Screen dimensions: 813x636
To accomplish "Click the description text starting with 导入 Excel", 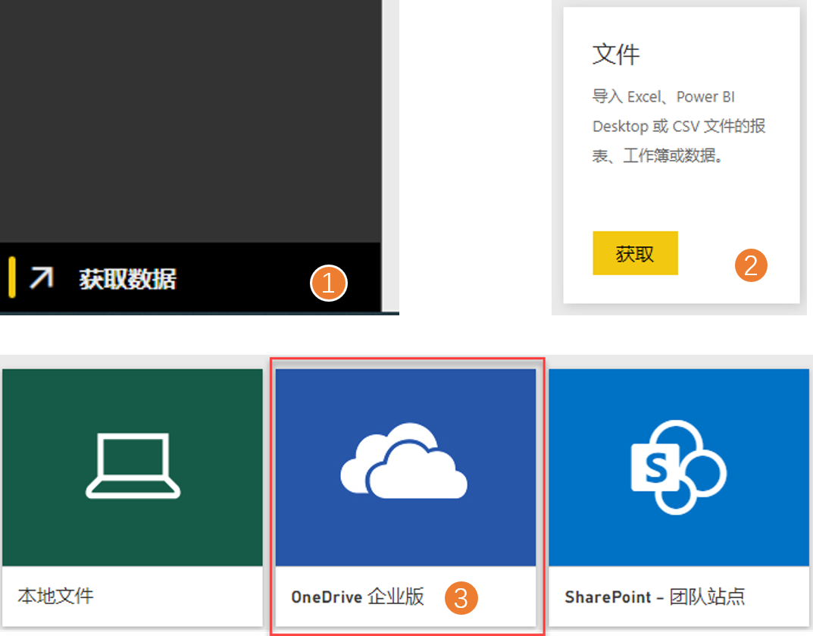I will pos(679,126).
